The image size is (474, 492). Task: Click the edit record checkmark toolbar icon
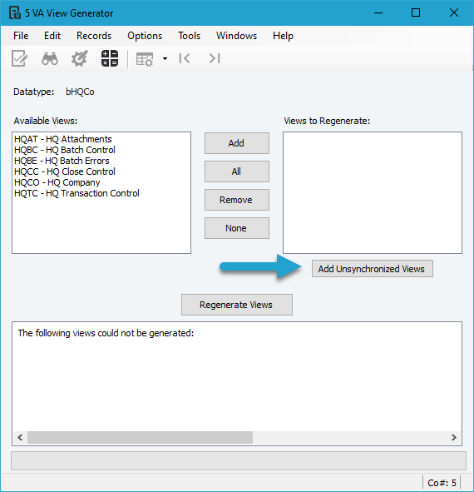[x=19, y=58]
